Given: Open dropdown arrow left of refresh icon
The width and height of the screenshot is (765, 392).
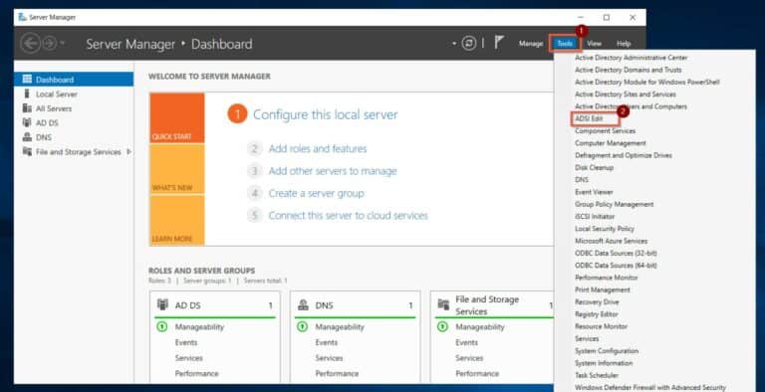Looking at the screenshot, I should pyautogui.click(x=454, y=44).
